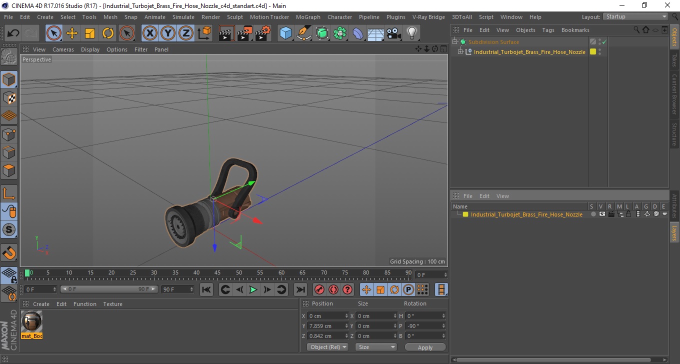Add a Camera object
This screenshot has height=364, width=680.
click(394, 33)
